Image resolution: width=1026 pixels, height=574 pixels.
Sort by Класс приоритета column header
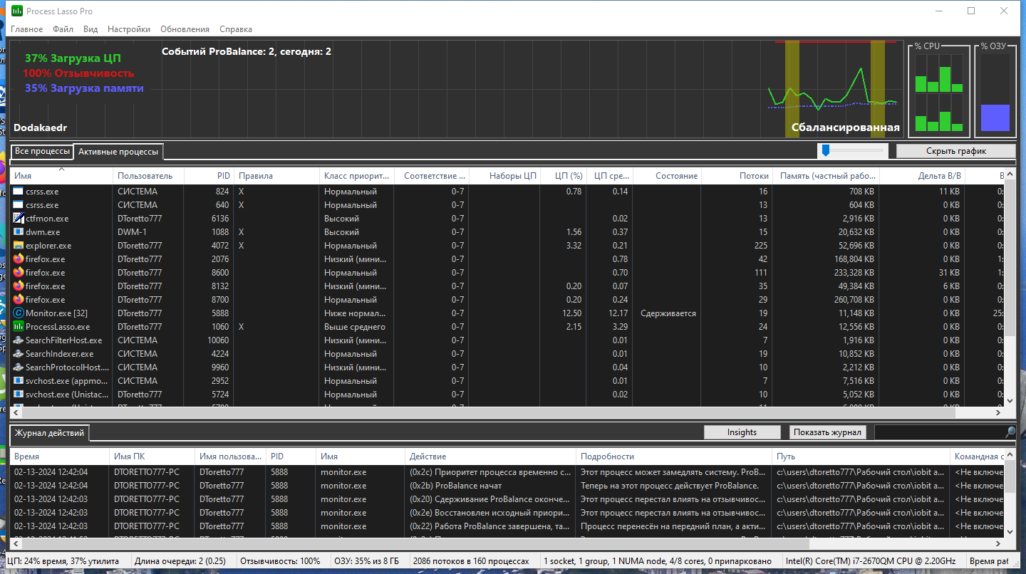tap(357, 175)
